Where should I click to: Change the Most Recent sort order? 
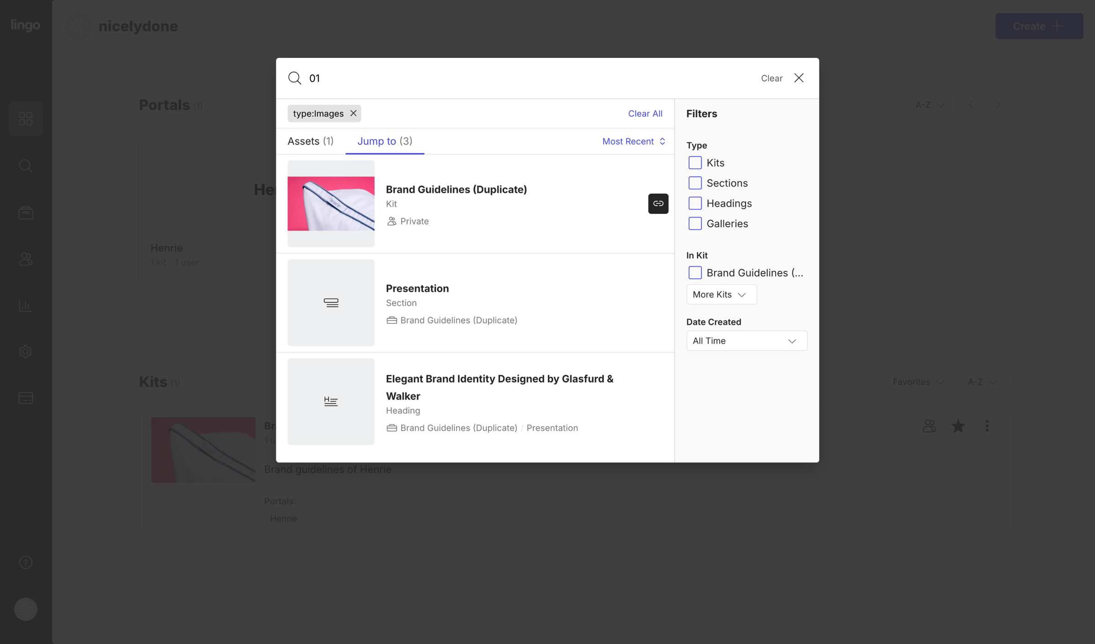634,141
